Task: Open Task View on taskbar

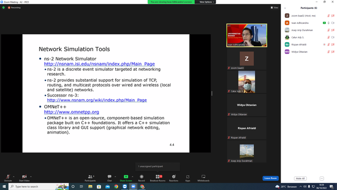Action: [x=82, y=186]
